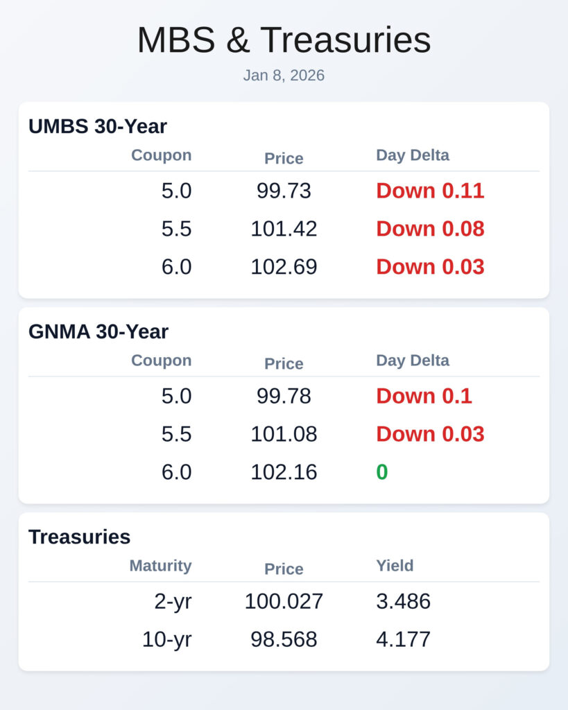Select the GNMA price 102.16
Viewport: 568px width, 710px height.
pos(284,472)
